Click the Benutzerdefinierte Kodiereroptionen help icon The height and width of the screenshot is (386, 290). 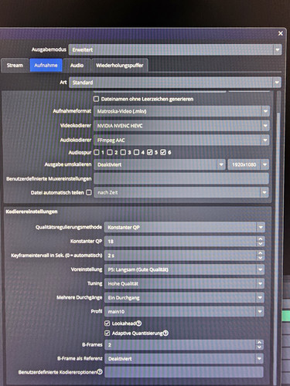click(100, 372)
